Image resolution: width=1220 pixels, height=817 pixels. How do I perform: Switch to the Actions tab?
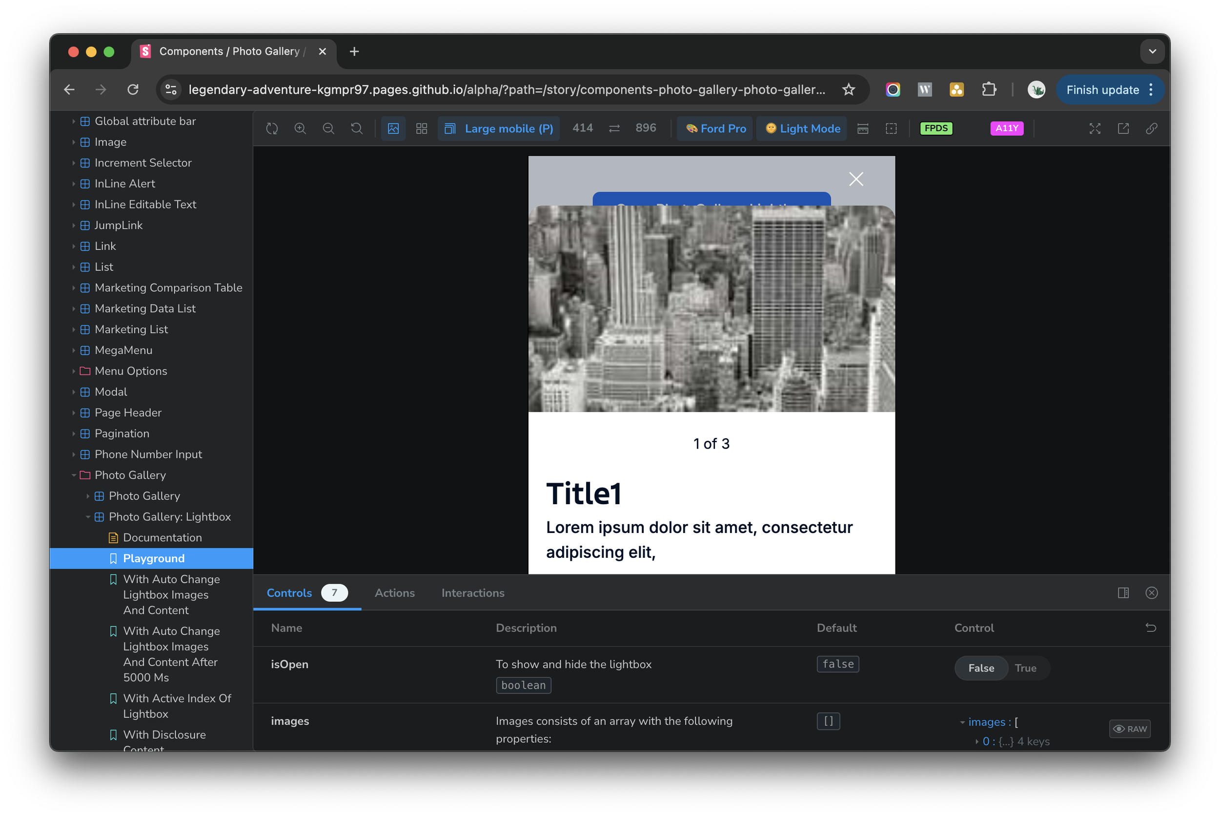pos(394,593)
